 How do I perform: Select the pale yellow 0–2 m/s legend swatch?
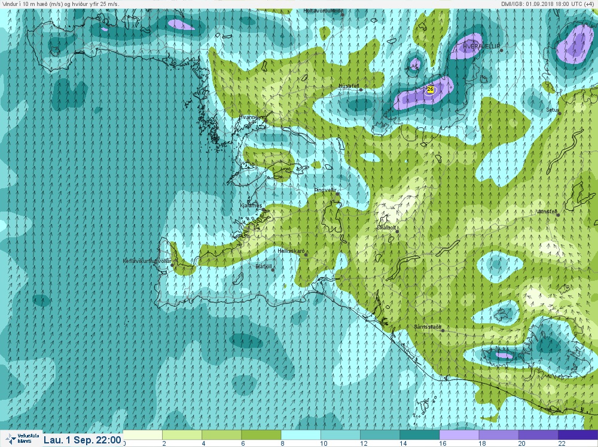tap(143, 435)
